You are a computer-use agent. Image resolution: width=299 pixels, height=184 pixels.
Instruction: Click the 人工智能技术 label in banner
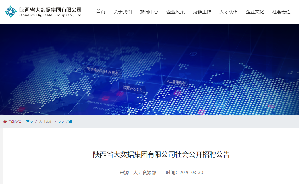point(176,82)
